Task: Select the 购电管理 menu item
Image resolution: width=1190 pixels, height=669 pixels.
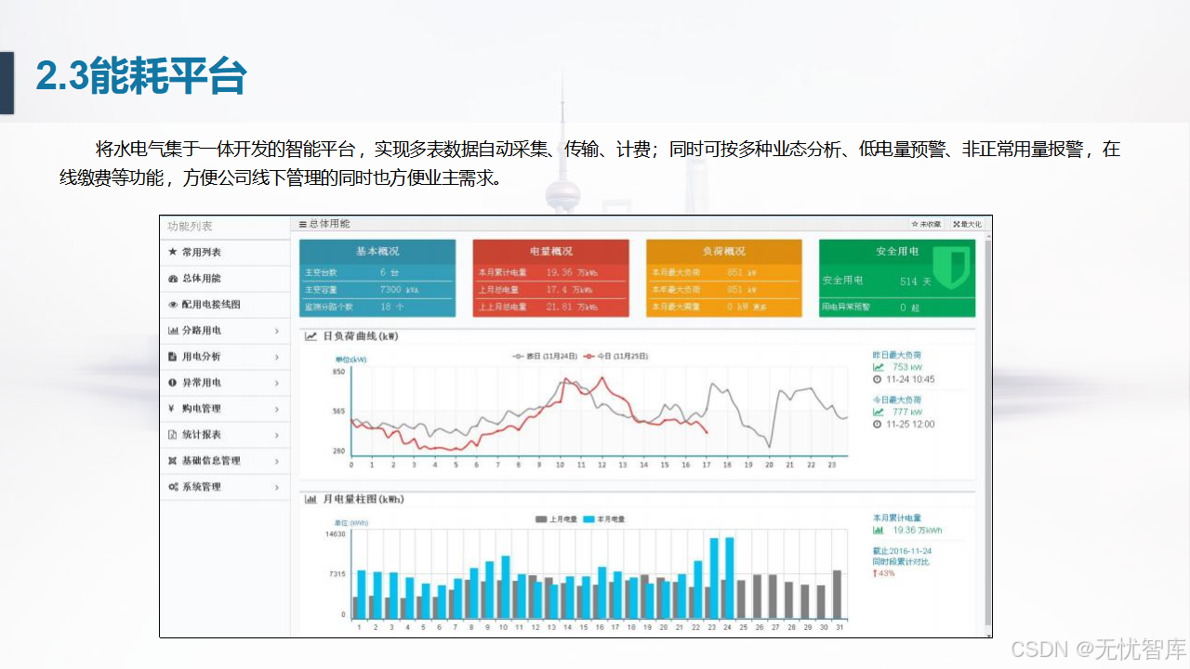Action: (x=225, y=409)
